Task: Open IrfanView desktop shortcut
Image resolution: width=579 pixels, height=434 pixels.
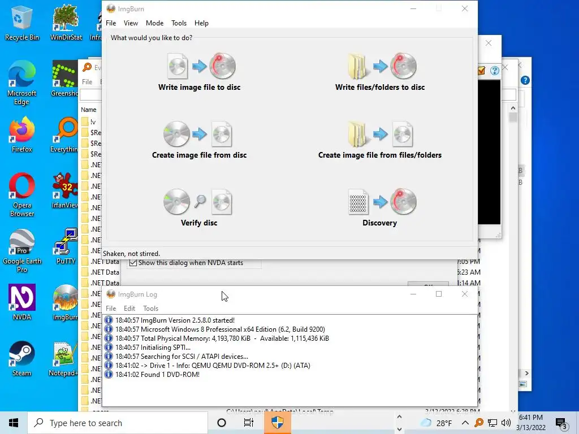Action: [64, 191]
